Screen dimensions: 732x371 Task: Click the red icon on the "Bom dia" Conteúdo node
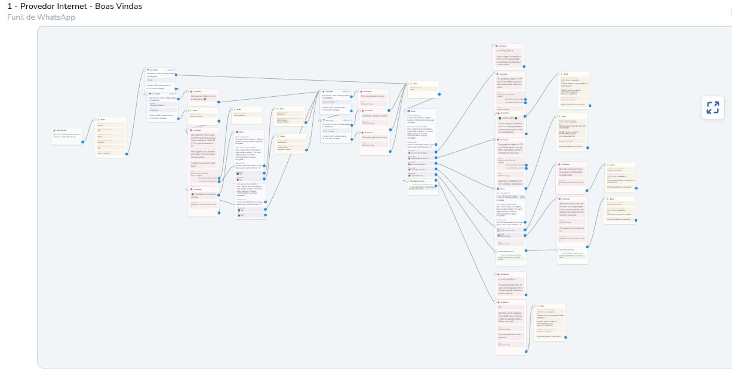362,91
